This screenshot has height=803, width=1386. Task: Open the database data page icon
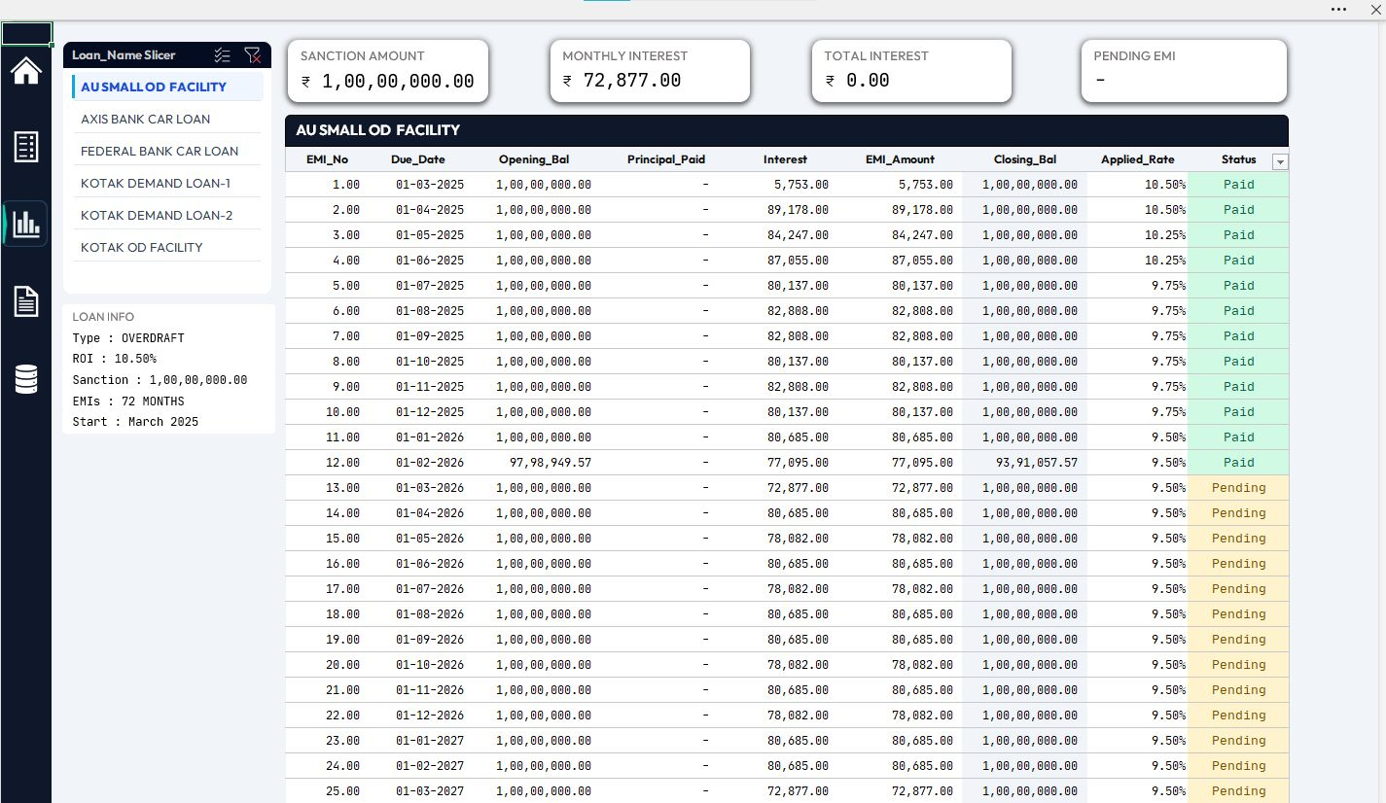pos(25,378)
